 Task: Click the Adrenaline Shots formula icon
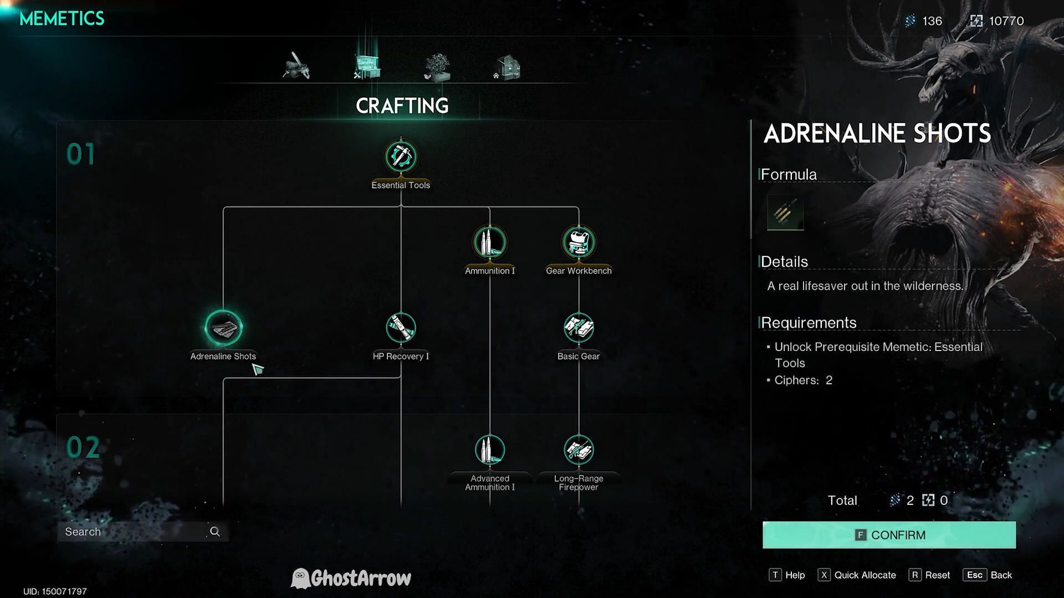785,213
